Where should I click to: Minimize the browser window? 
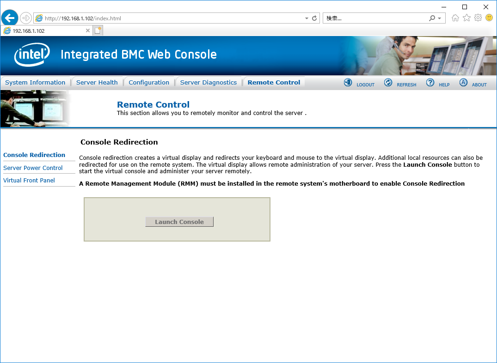coord(444,7)
